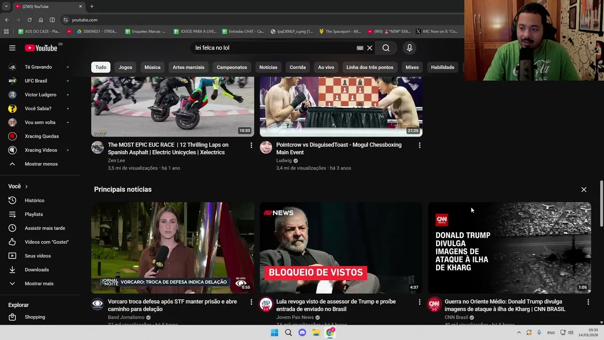Go back with the browser back arrow
604x340 pixels.
[7, 20]
